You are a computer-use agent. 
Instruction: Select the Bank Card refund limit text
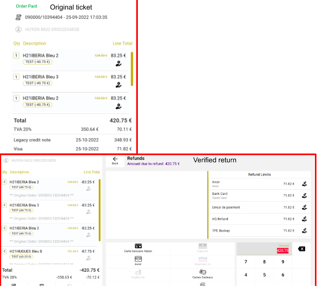click(x=220, y=193)
